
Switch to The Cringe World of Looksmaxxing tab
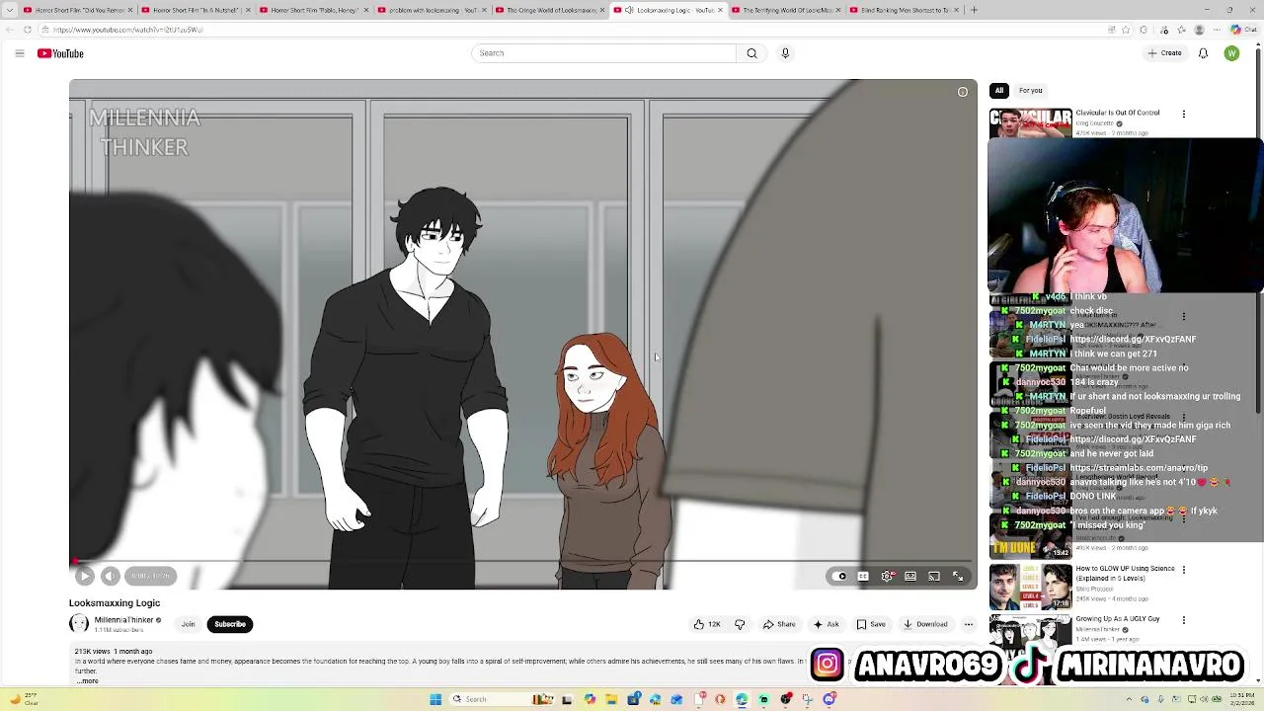[x=549, y=10]
